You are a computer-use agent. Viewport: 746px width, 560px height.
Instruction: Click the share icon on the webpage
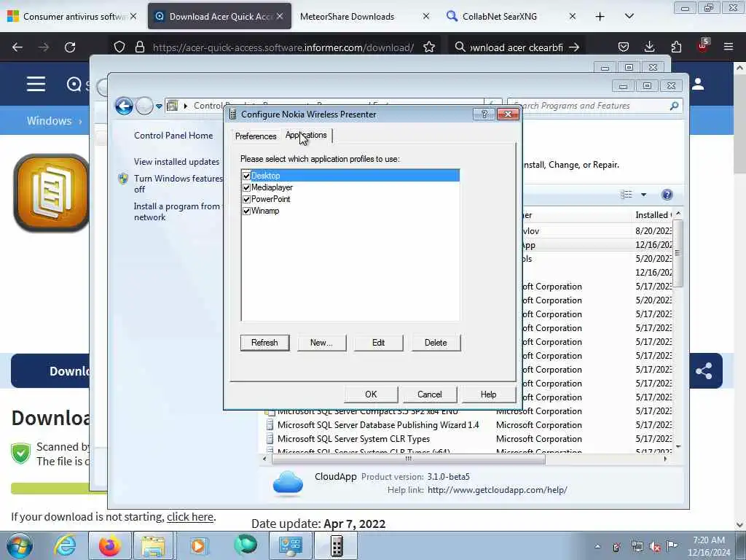(x=704, y=371)
